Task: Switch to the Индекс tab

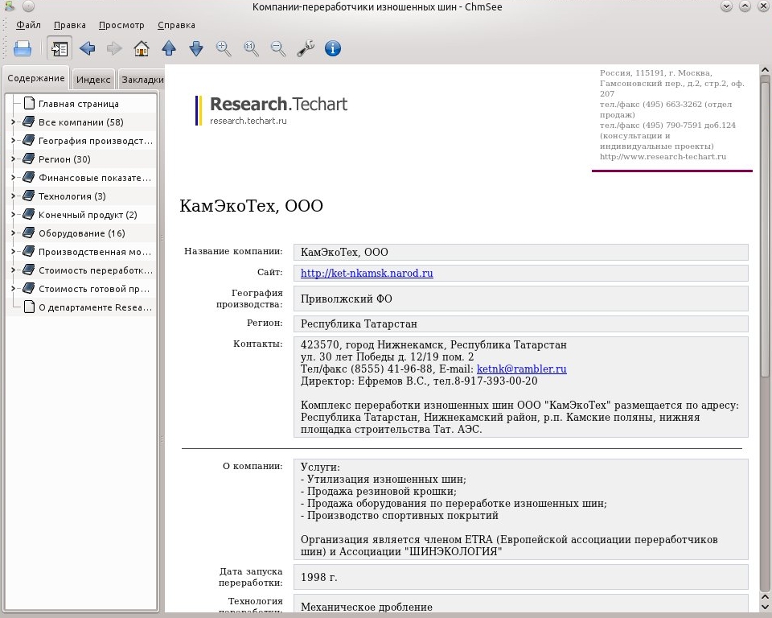Action: click(93, 80)
